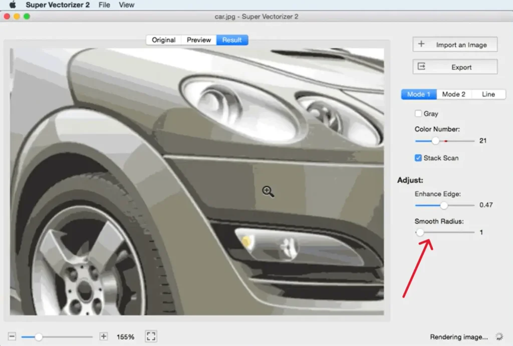This screenshot has width=513, height=346.
Task: Click the Color Number slider handle
Action: pyautogui.click(x=435, y=141)
